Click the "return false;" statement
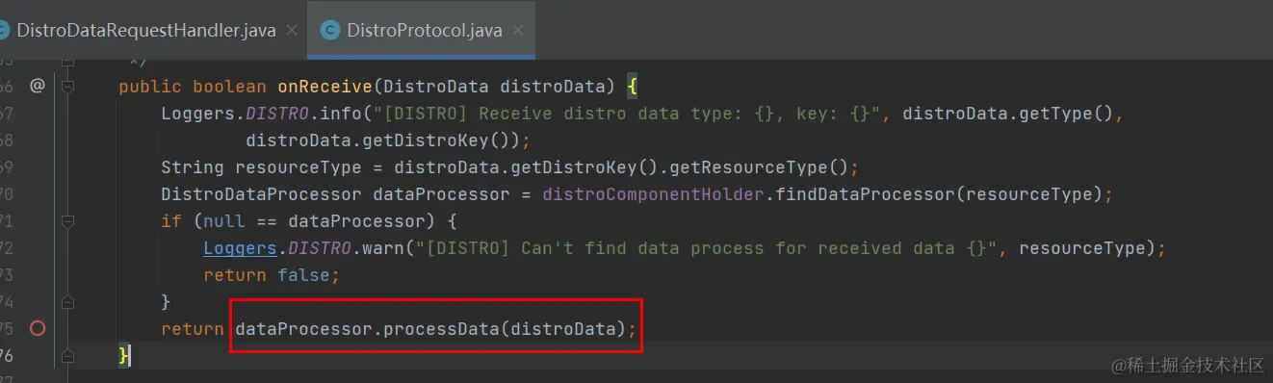The width and height of the screenshot is (1273, 383). 272,275
